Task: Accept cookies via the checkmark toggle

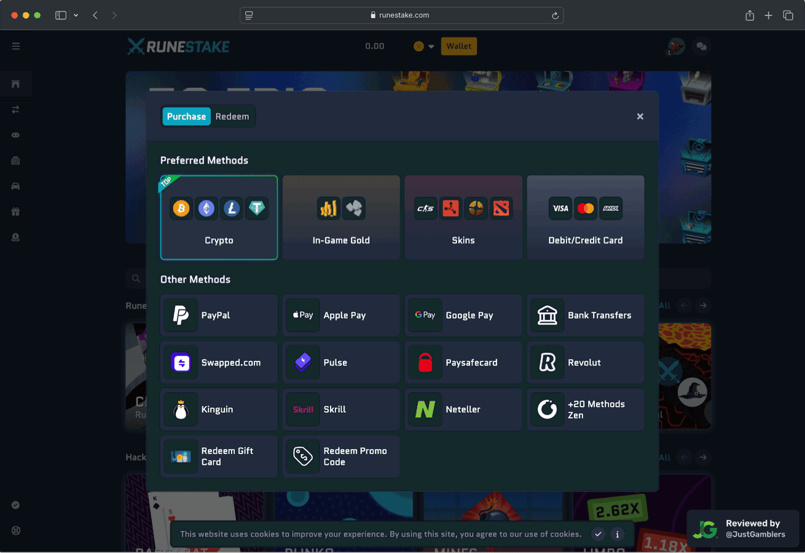Action: (x=598, y=534)
